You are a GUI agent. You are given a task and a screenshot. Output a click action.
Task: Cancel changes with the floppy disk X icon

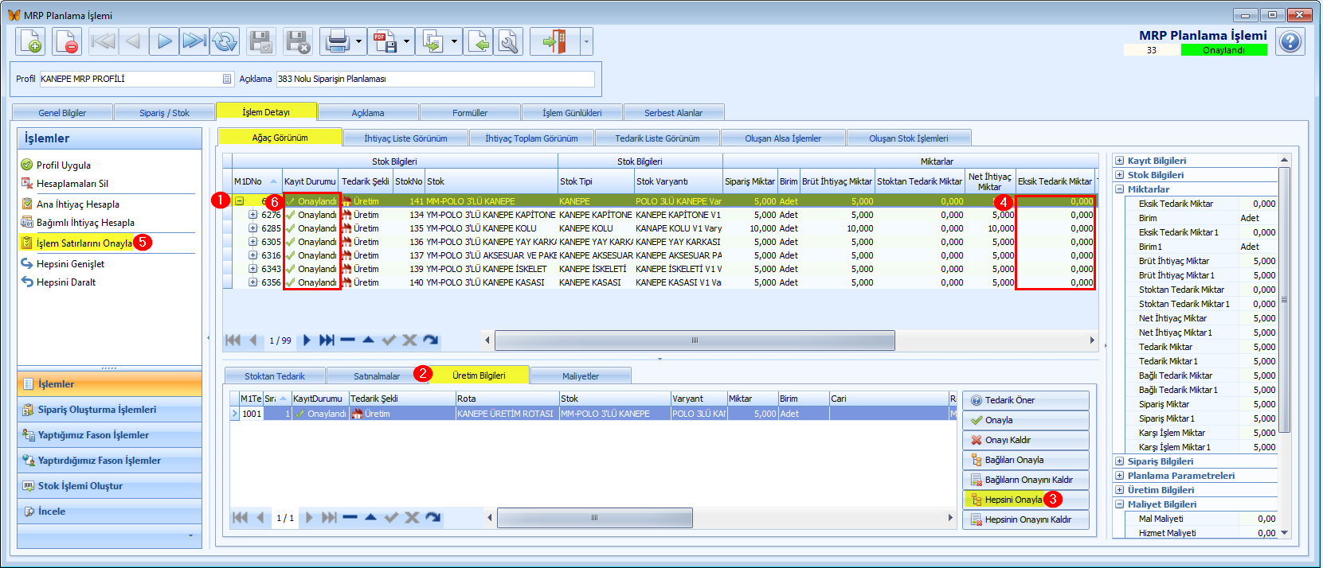click(x=297, y=41)
